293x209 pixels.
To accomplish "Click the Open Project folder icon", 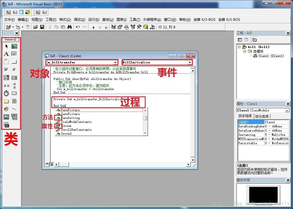I will 35,27.
